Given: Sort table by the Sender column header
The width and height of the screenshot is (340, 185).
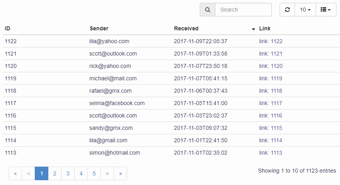Looking at the screenshot, I should point(99,28).
